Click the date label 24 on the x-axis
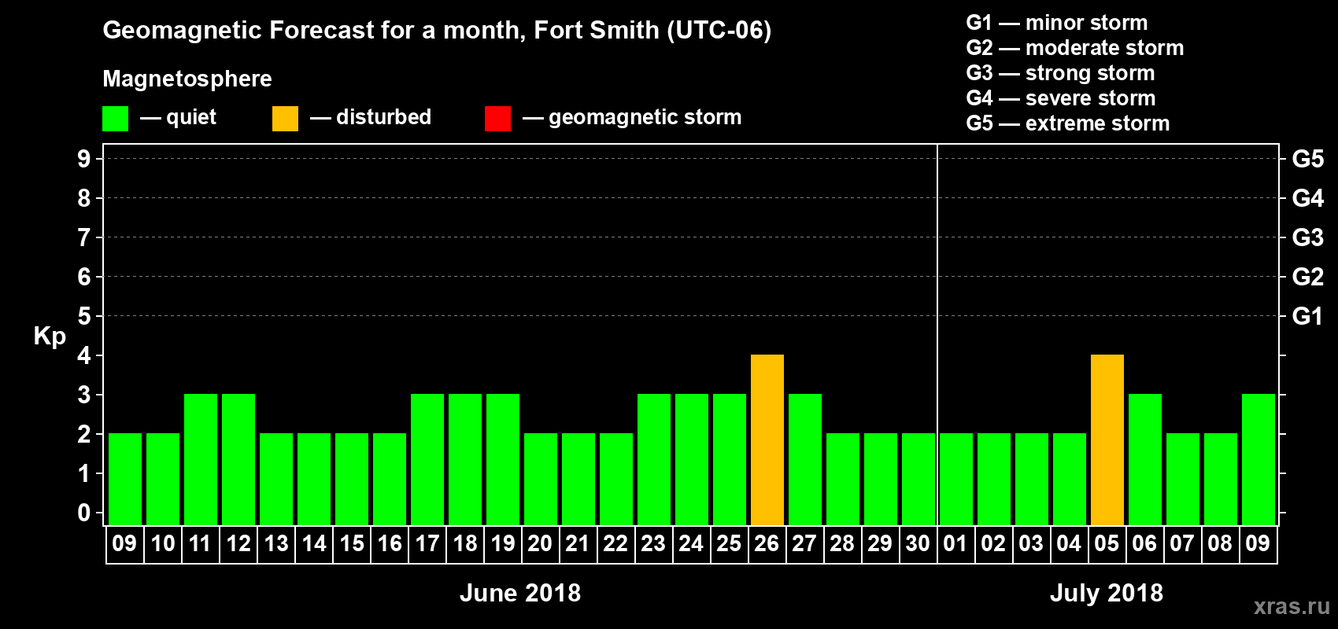 (692, 543)
